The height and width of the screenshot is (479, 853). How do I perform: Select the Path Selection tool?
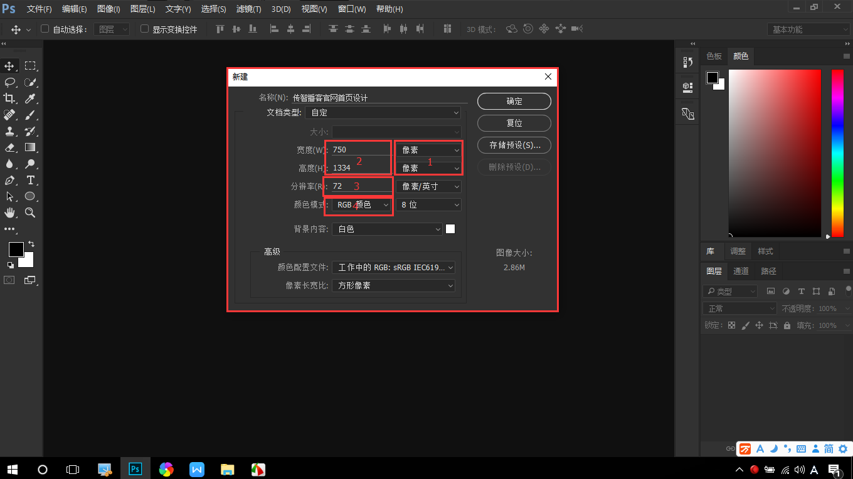tap(9, 196)
